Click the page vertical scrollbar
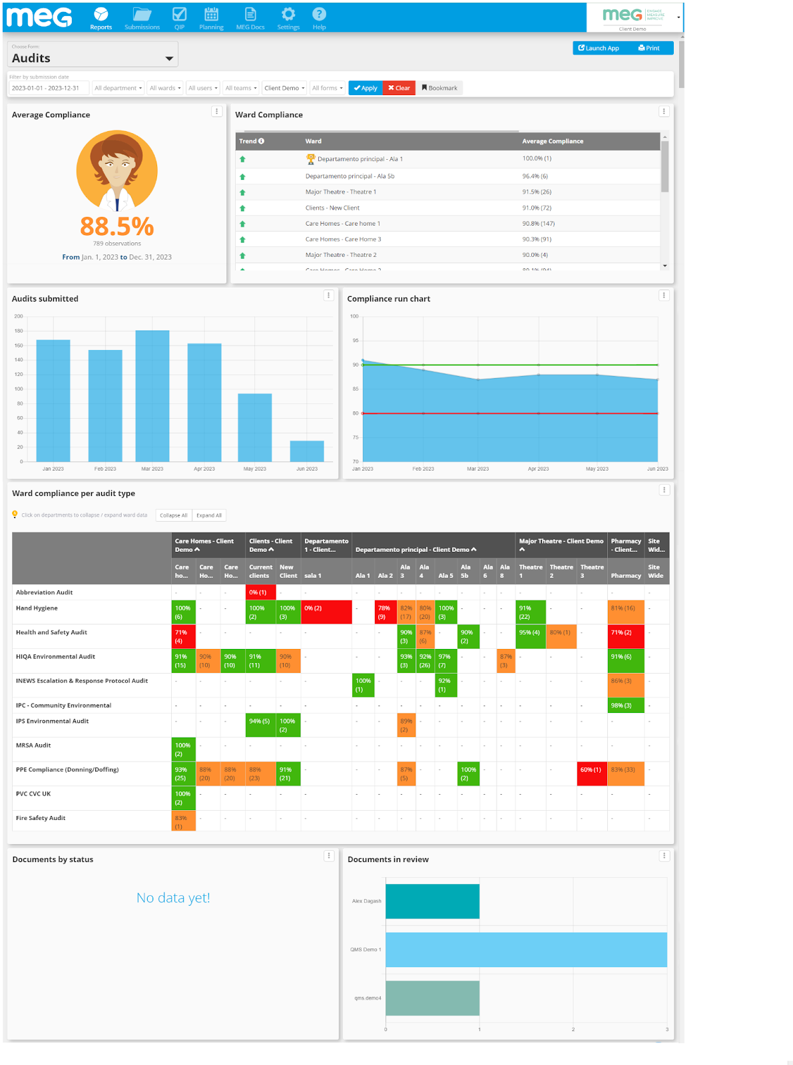Viewport: 793px width, 1065px height. (x=681, y=64)
